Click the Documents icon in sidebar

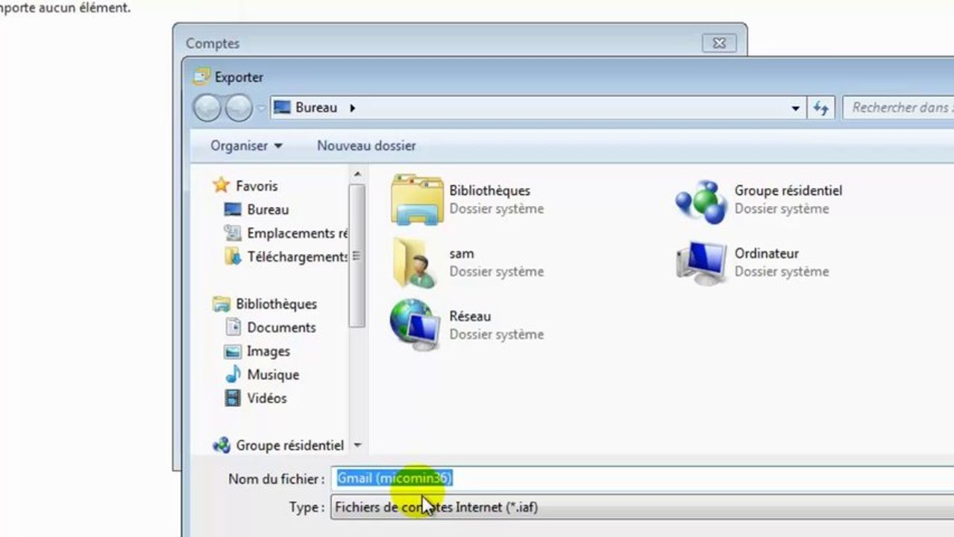(233, 327)
